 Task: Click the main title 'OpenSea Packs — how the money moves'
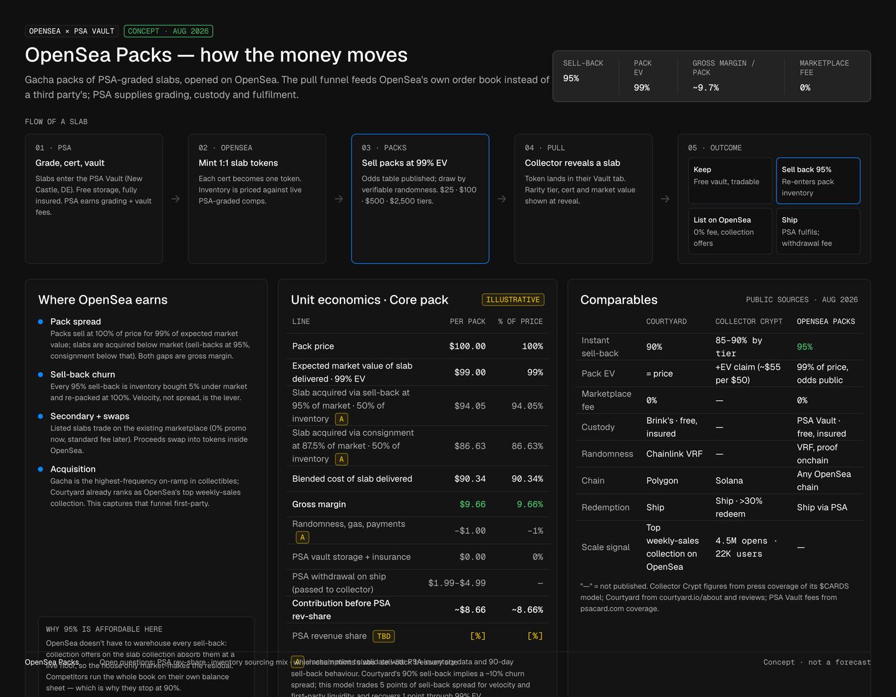click(216, 55)
